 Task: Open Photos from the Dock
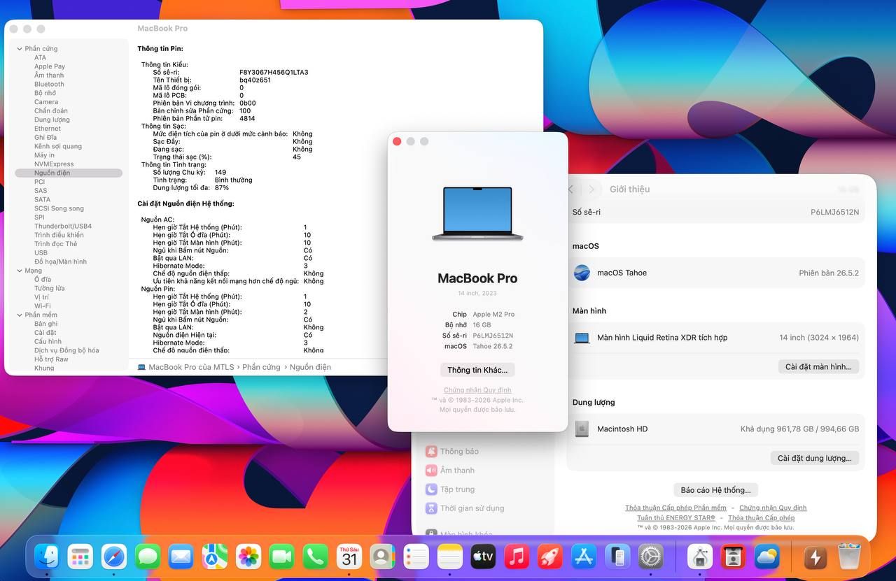248,557
